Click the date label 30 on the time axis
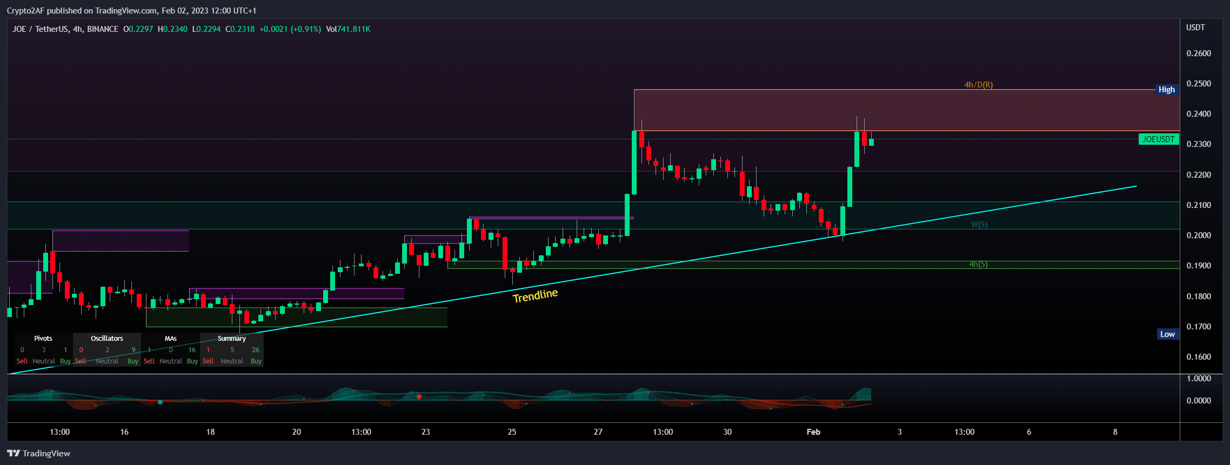 click(727, 432)
